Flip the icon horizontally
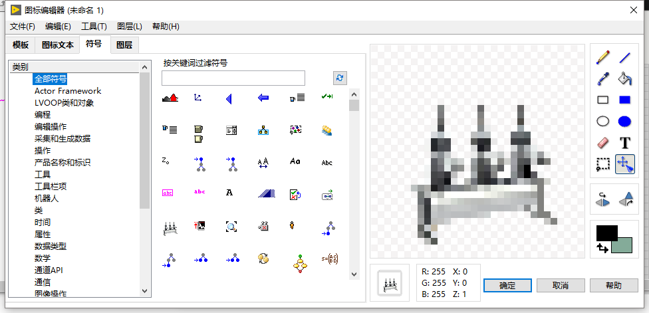 point(603,199)
